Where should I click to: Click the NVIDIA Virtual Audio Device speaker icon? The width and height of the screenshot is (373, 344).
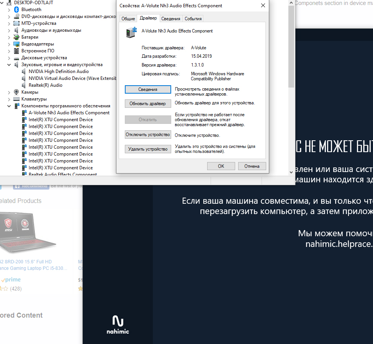pyautogui.click(x=24, y=78)
